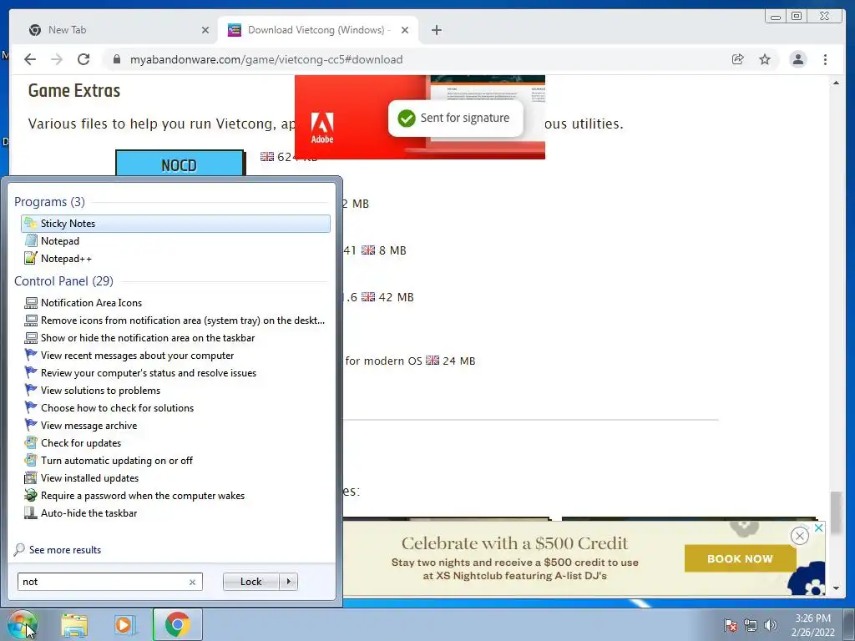Image resolution: width=855 pixels, height=641 pixels.
Task: Click the padlock site info icon
Action: [116, 59]
